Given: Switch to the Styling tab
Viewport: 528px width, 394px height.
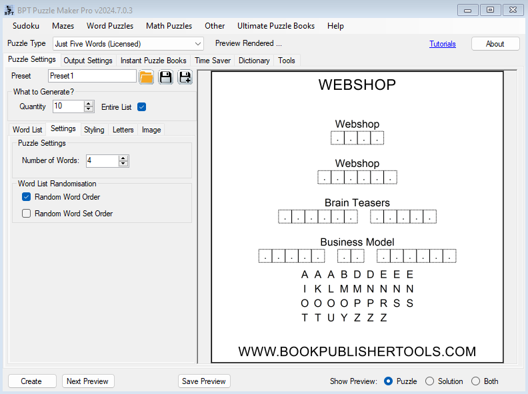Looking at the screenshot, I should [94, 130].
